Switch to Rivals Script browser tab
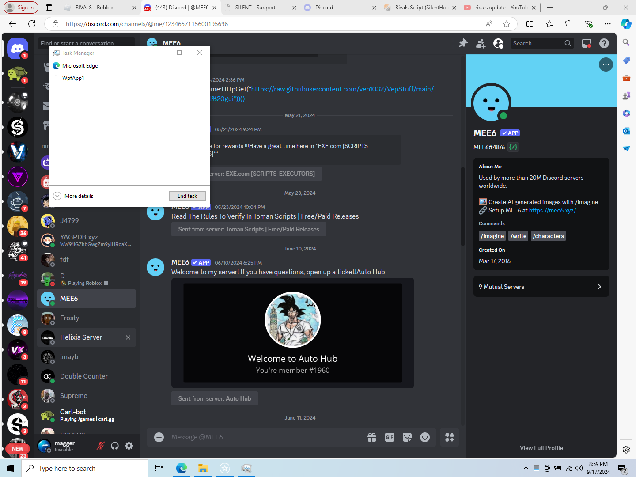 tap(420, 8)
